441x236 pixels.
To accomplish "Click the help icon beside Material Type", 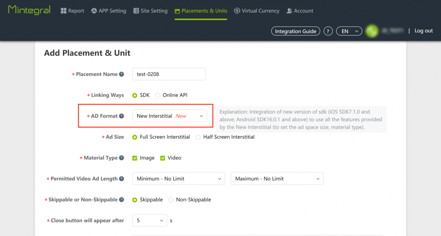I will pos(122,157).
